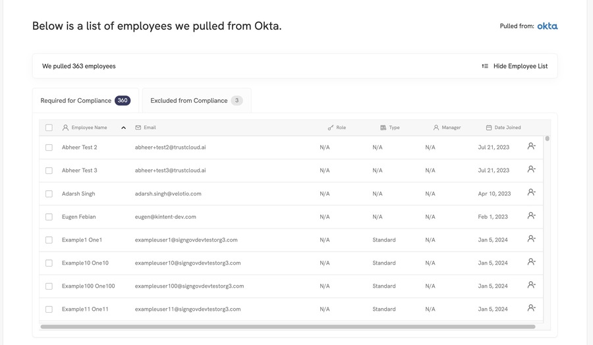Click email adarsh.singh@velotio.com
593x345 pixels.
168,194
